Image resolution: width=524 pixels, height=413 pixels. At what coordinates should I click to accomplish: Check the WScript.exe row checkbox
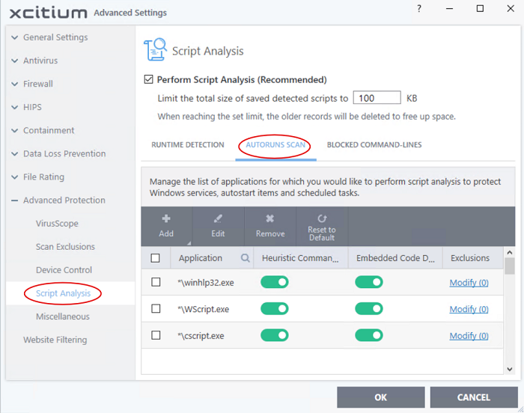[156, 309]
